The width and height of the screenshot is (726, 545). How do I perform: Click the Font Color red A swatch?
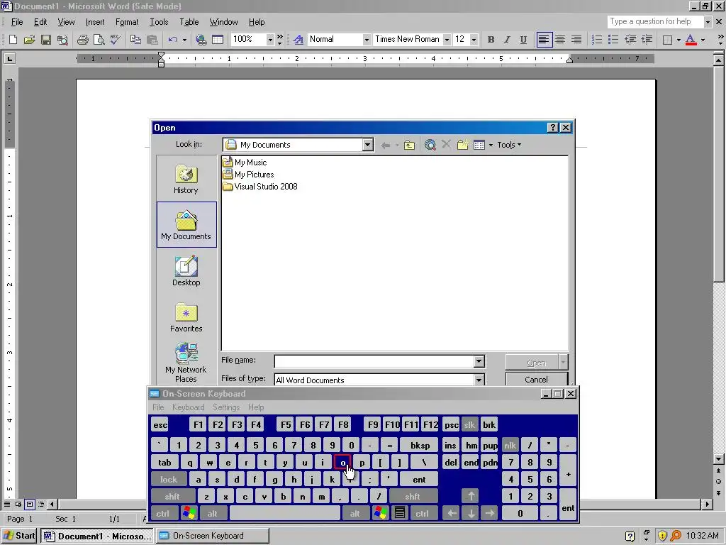691,40
